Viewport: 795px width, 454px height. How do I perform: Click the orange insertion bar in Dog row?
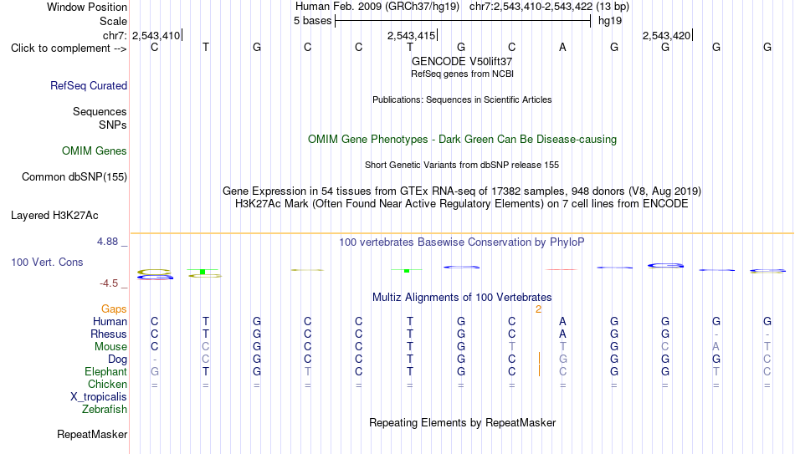(539, 359)
